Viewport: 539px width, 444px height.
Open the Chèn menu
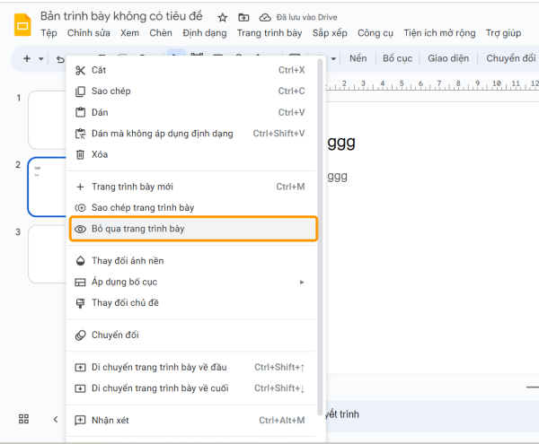point(161,33)
